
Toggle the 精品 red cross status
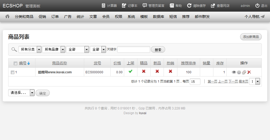[144, 71]
